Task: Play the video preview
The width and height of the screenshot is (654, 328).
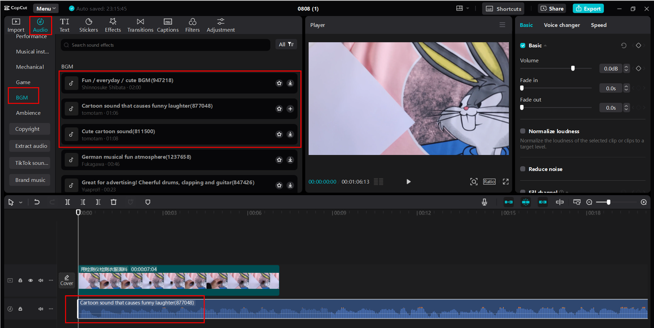Action: [x=408, y=181]
